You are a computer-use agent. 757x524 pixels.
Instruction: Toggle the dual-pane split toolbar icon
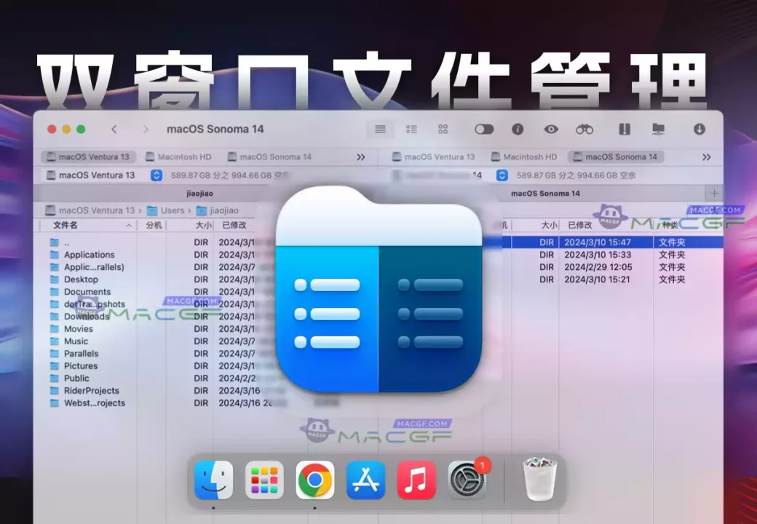(624, 129)
